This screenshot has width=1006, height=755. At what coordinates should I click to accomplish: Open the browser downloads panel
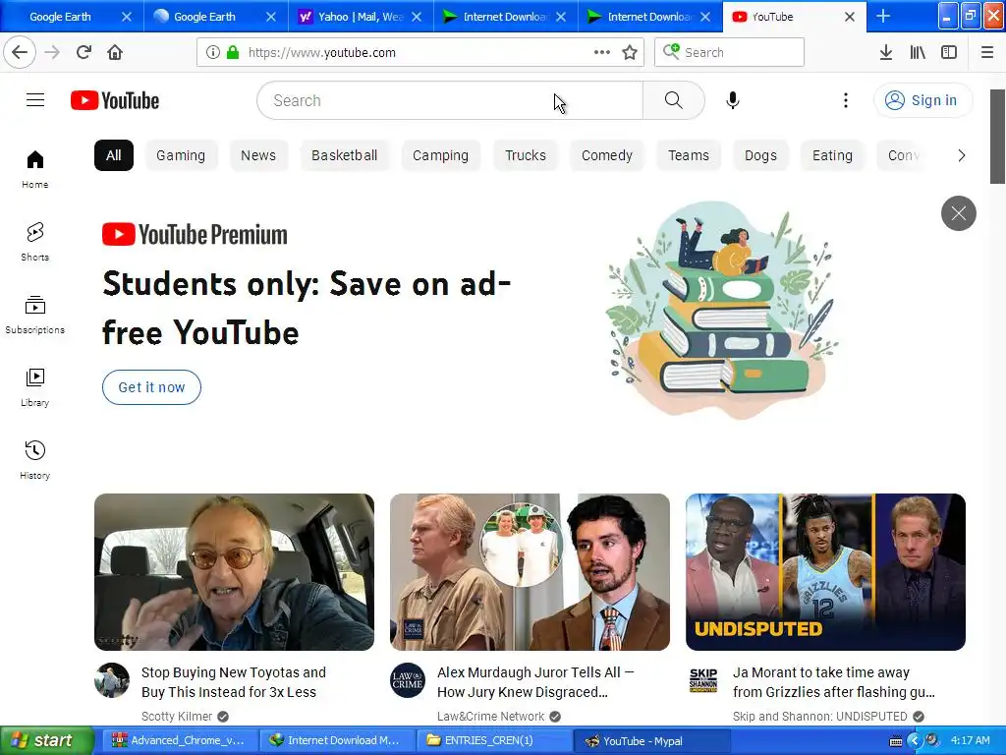coord(886,52)
